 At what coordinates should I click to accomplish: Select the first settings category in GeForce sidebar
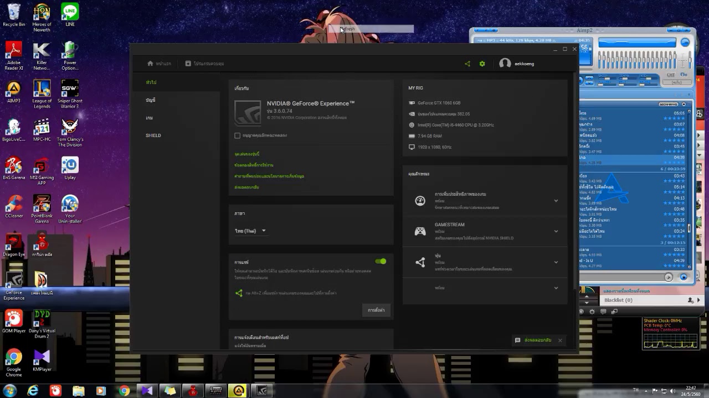[151, 82]
